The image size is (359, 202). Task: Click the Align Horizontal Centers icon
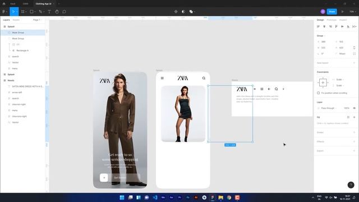324,26
